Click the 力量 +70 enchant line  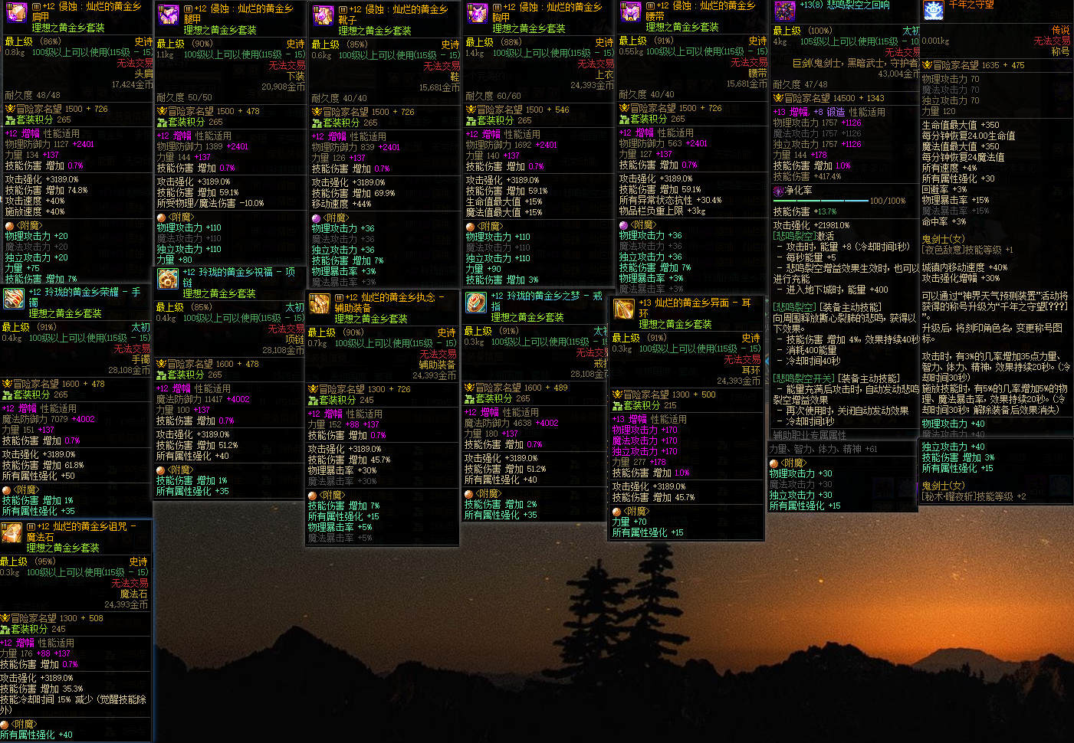click(x=629, y=522)
